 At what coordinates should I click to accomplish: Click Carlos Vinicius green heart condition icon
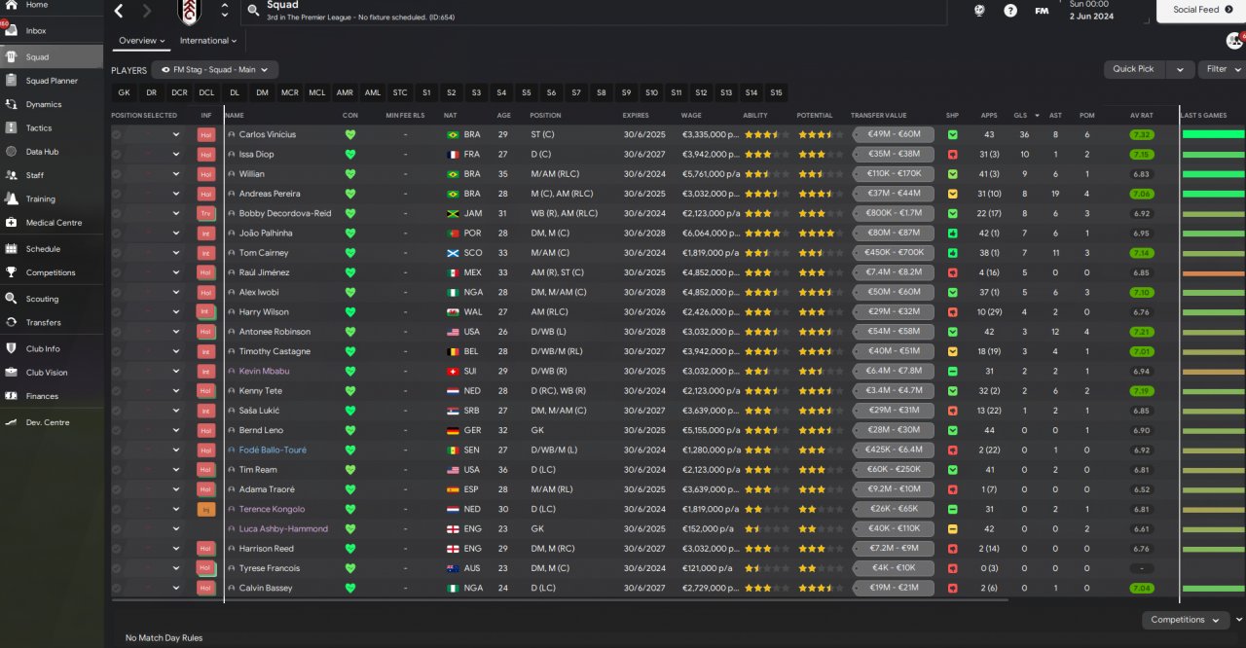(350, 134)
